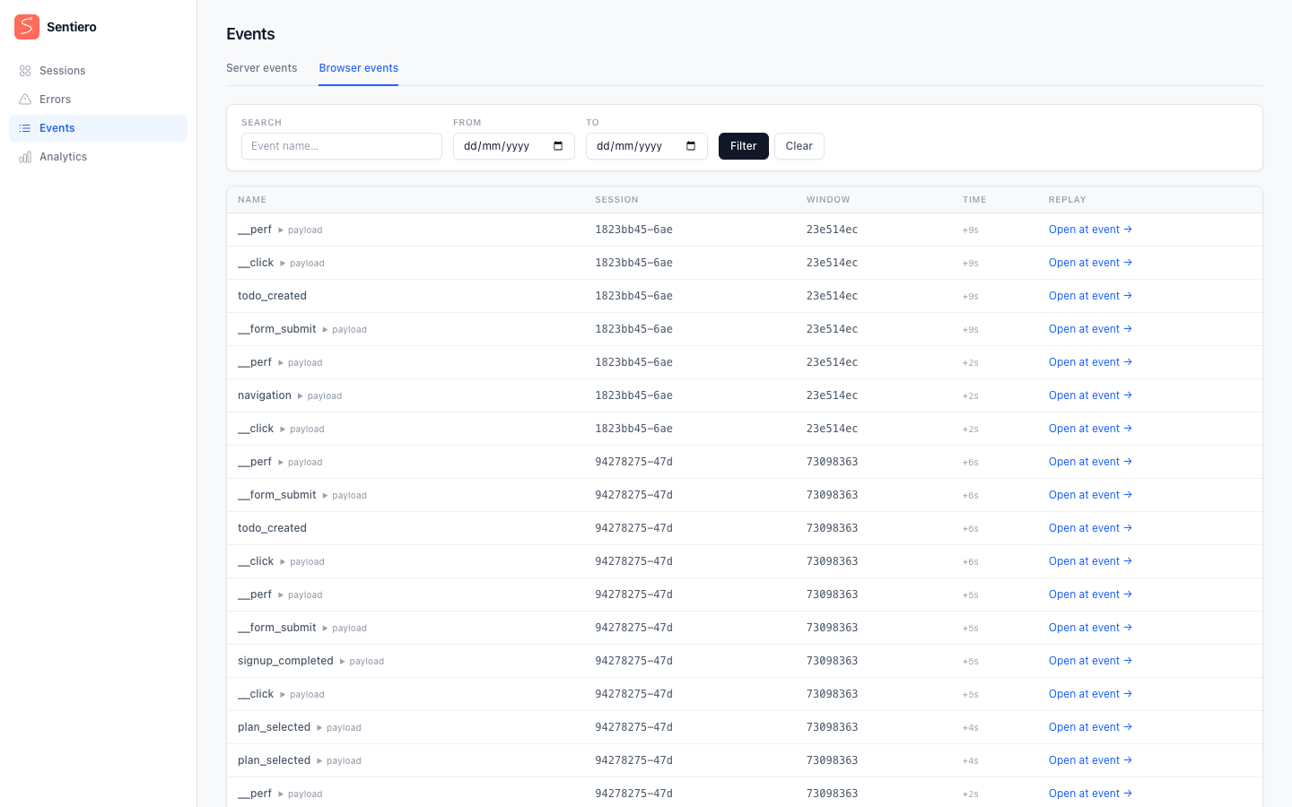Expand payload of __perf at +6s
This screenshot has height=807, width=1292.
click(300, 463)
